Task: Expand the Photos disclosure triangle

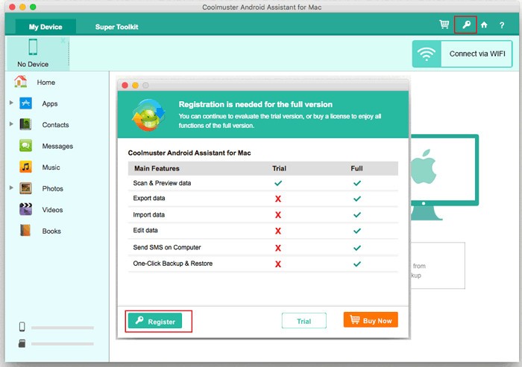Action: (x=11, y=188)
